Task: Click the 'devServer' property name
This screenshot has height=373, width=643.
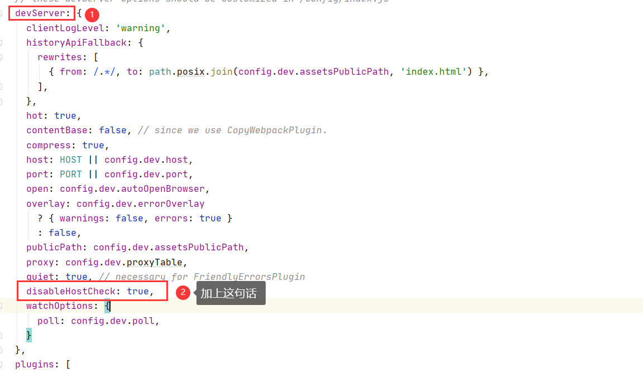Action: (x=40, y=13)
